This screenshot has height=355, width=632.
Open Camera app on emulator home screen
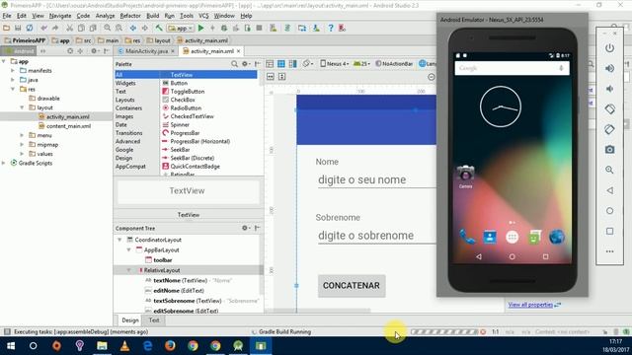pyautogui.click(x=465, y=175)
